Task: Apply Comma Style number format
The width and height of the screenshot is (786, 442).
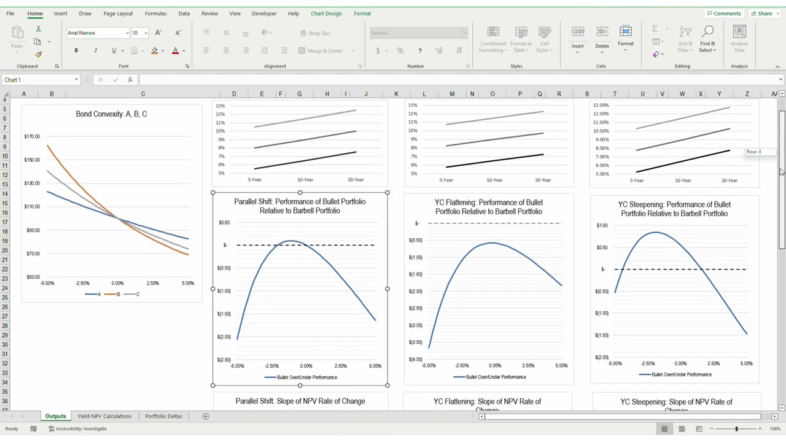Action: 420,51
